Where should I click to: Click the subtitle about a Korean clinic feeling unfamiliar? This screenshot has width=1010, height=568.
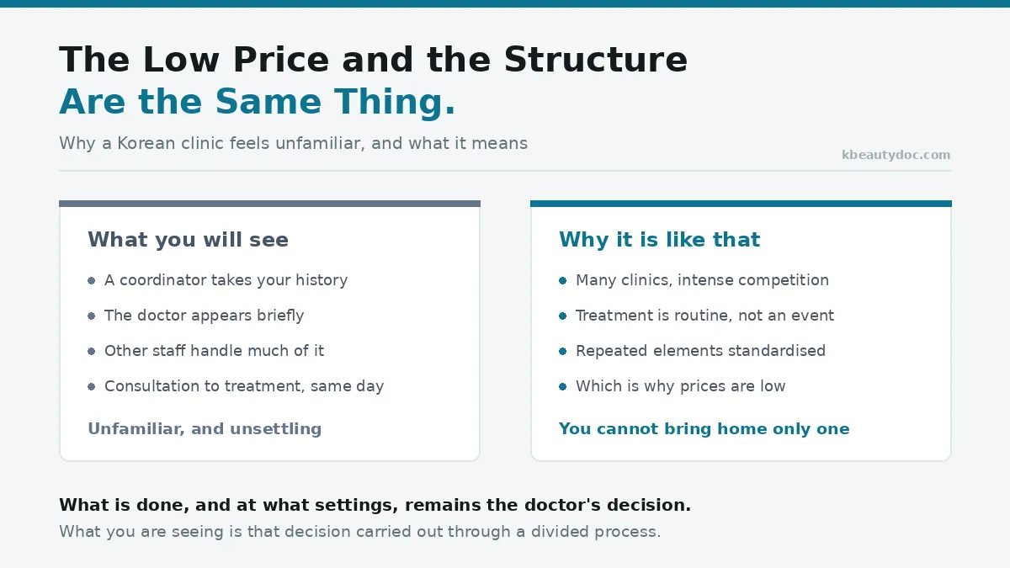pyautogui.click(x=293, y=143)
